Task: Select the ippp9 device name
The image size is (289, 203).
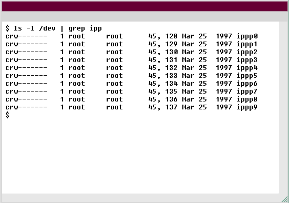Action: point(247,108)
